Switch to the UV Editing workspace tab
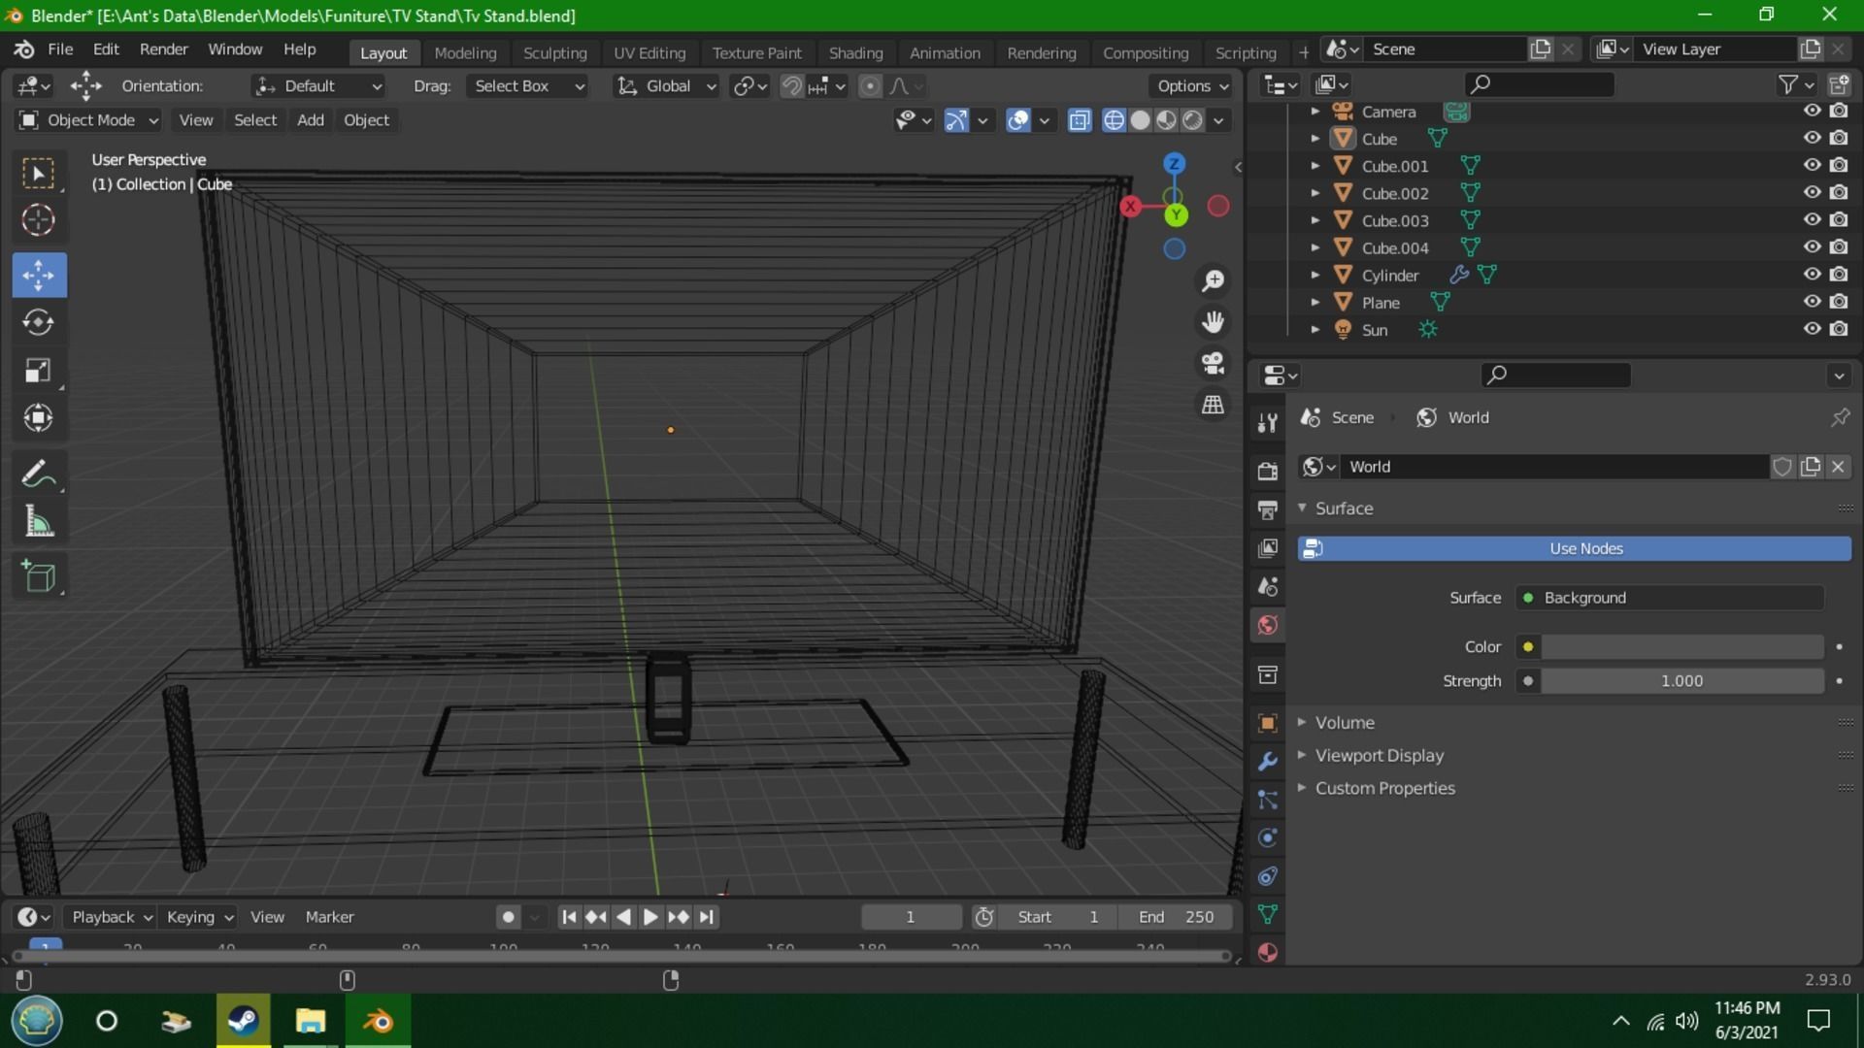This screenshot has height=1048, width=1864. pyautogui.click(x=649, y=53)
